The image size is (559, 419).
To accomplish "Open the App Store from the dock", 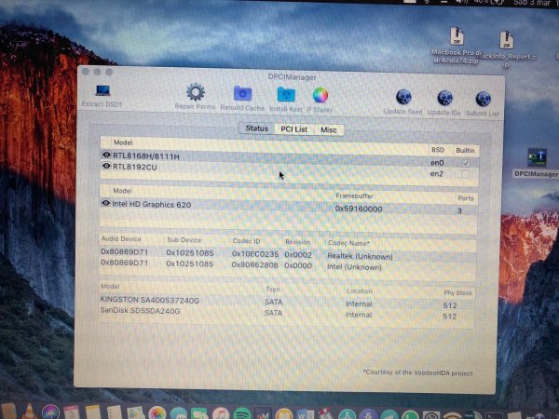I will (347, 414).
